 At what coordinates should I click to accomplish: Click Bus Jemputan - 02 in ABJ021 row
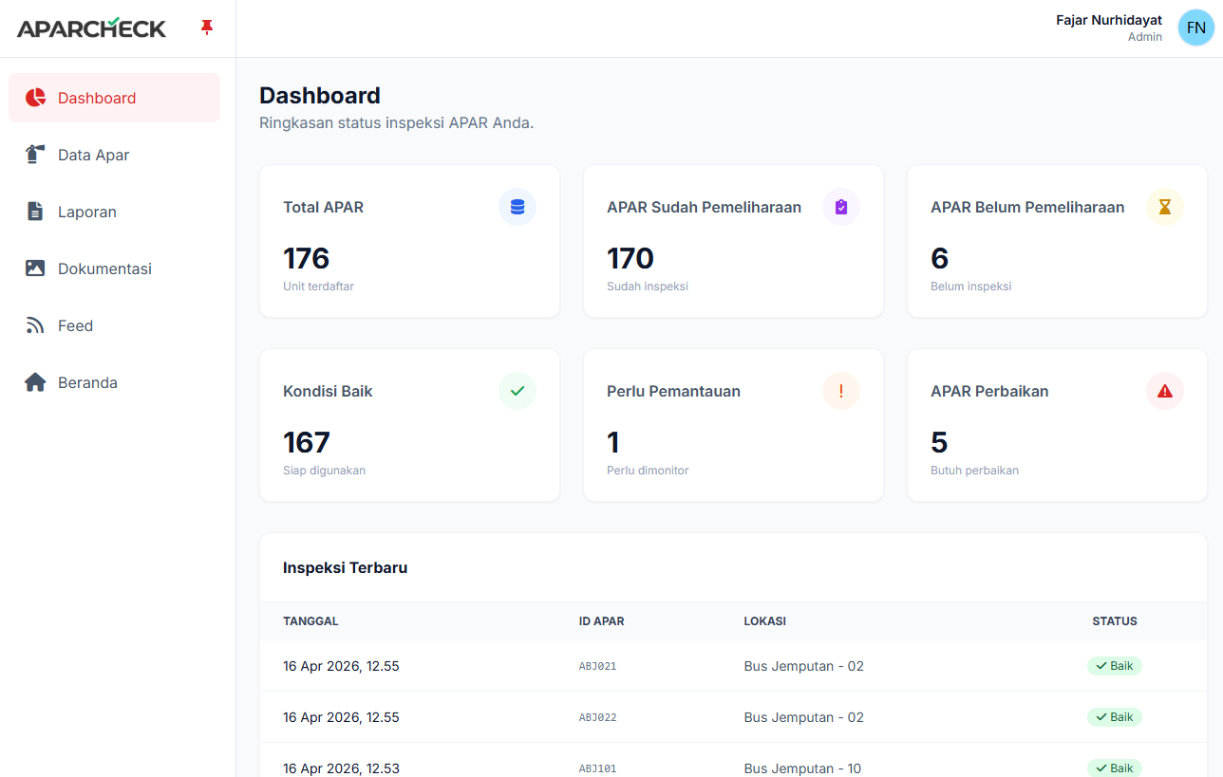click(804, 666)
